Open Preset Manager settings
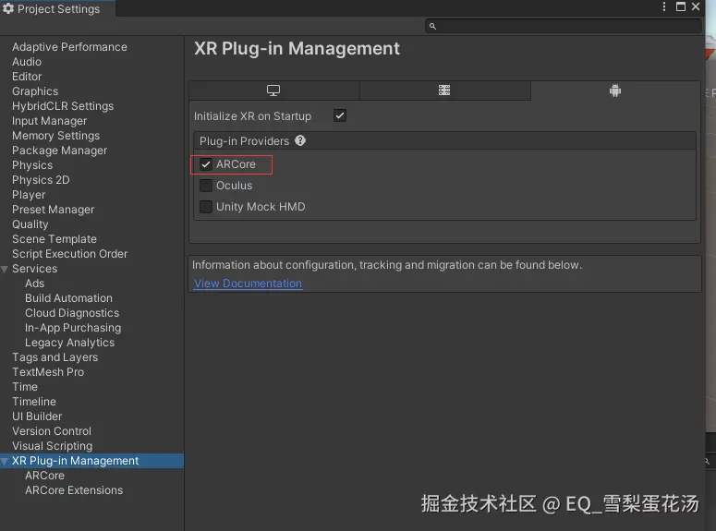This screenshot has width=716, height=531. click(x=53, y=210)
